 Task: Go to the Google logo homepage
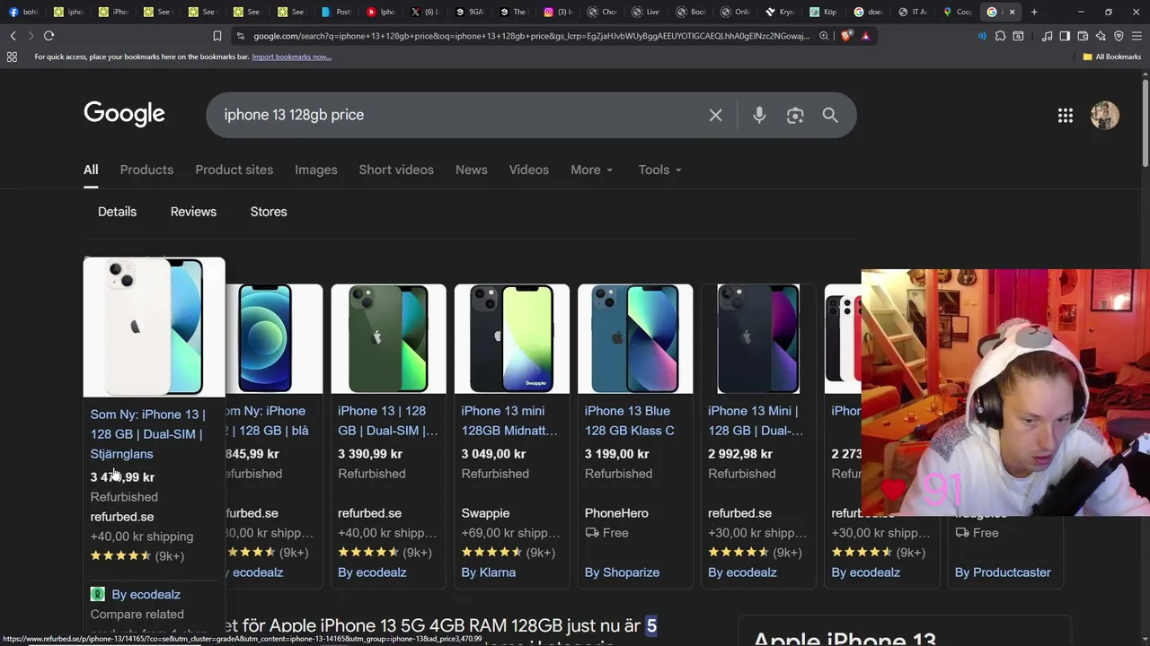coord(124,114)
